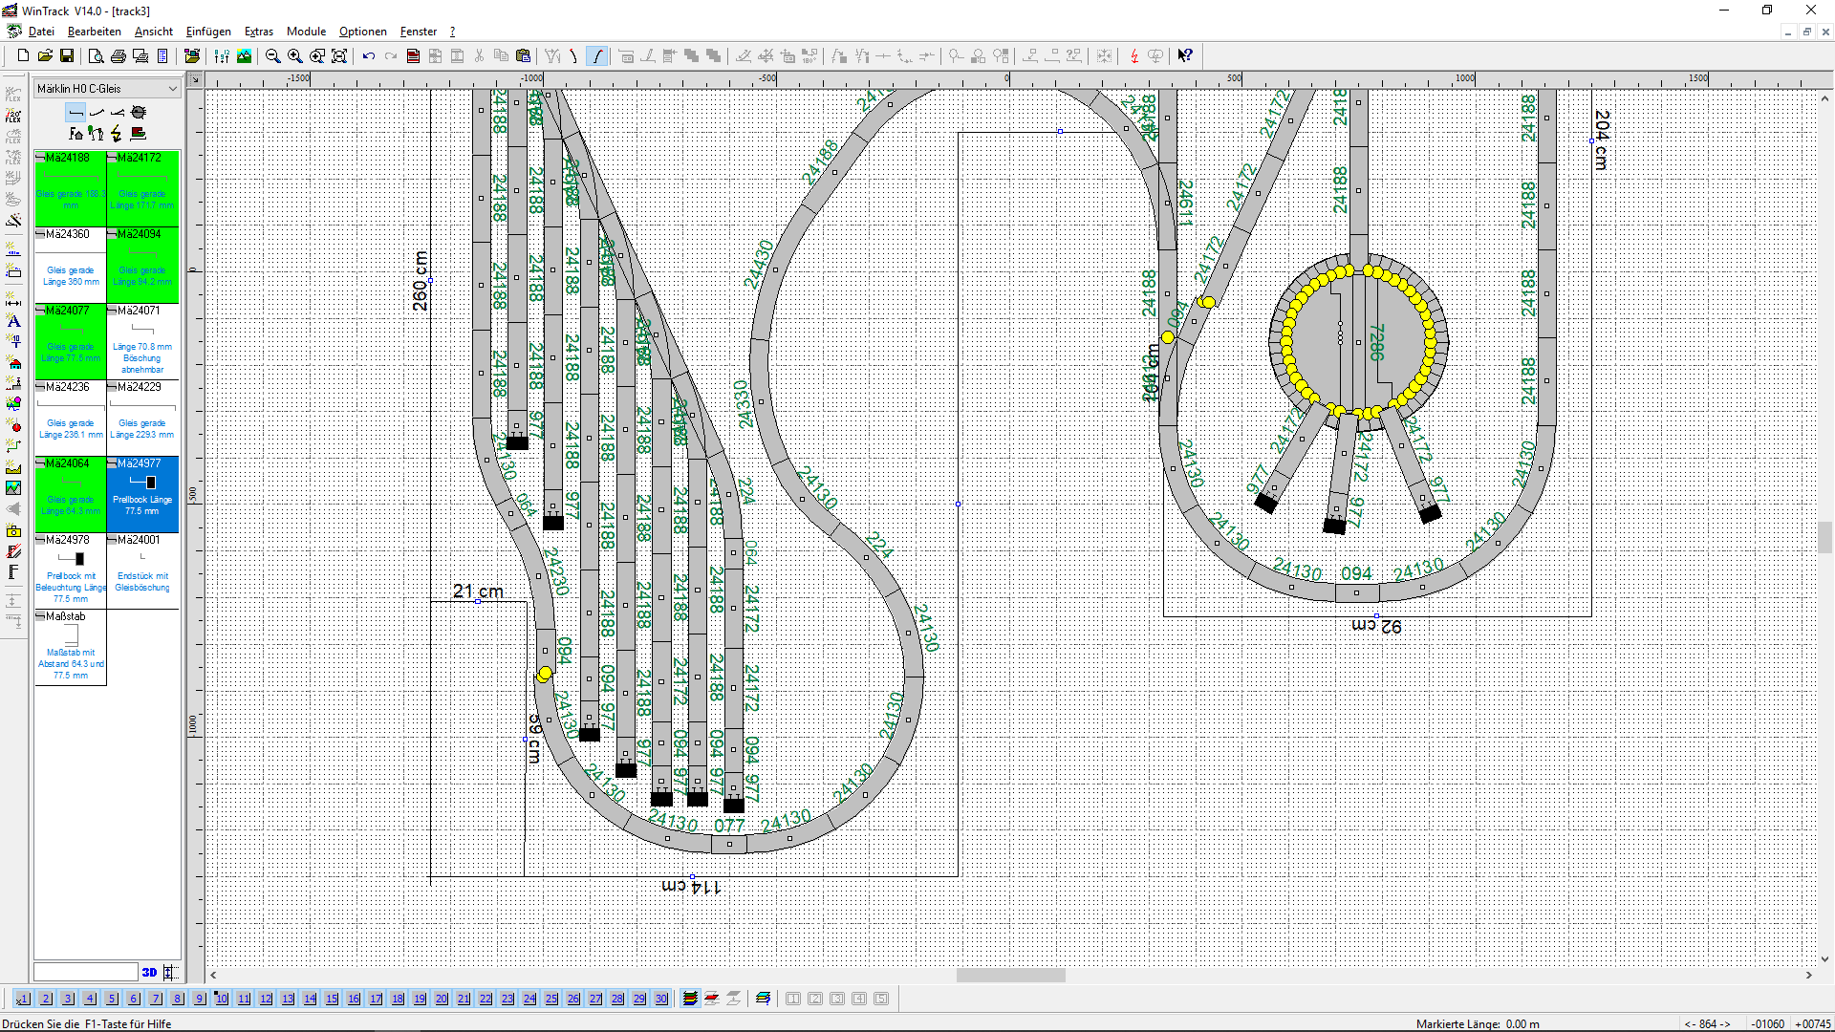Select turnout track category icon
This screenshot has height=1032, width=1835.
[118, 113]
